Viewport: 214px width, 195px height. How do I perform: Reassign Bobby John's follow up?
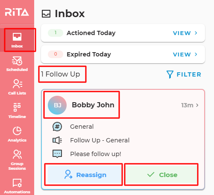83,174
